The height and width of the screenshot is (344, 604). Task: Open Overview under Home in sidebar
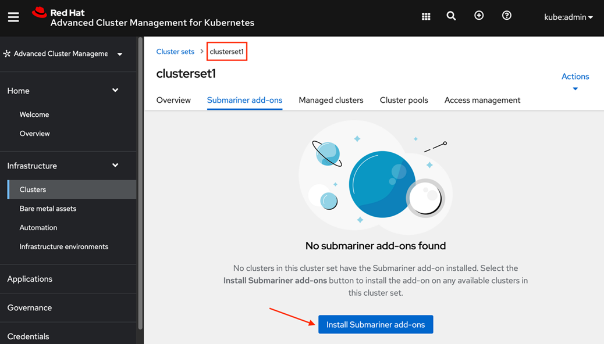(x=35, y=134)
